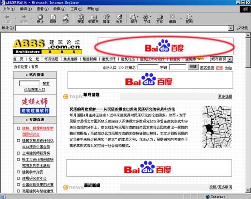Check the 建规研究生年会 list box
The width and height of the screenshot is (251, 199).
pos(19,178)
